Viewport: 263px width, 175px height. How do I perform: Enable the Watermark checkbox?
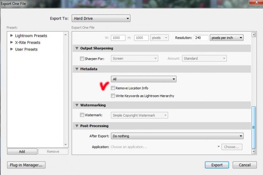tap(82, 115)
